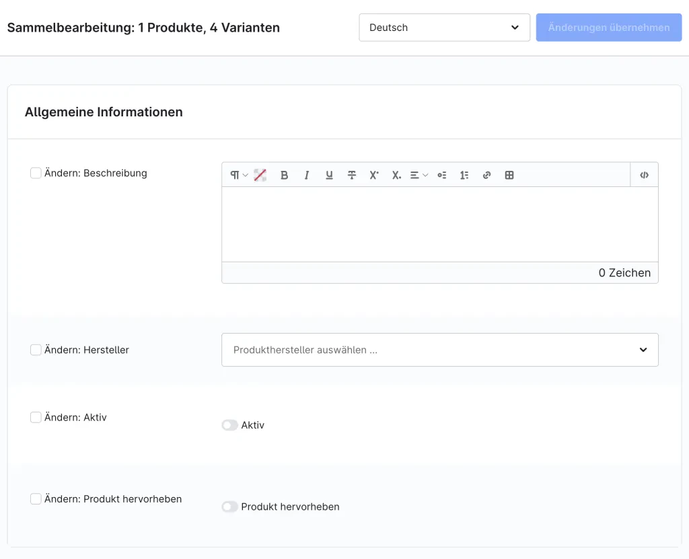Check the Ändern: Hersteller checkbox
The width and height of the screenshot is (689, 559).
pyautogui.click(x=36, y=350)
